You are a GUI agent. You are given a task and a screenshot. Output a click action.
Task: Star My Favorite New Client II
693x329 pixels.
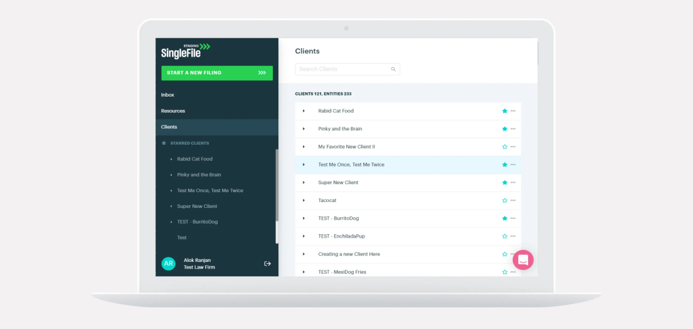tap(504, 147)
